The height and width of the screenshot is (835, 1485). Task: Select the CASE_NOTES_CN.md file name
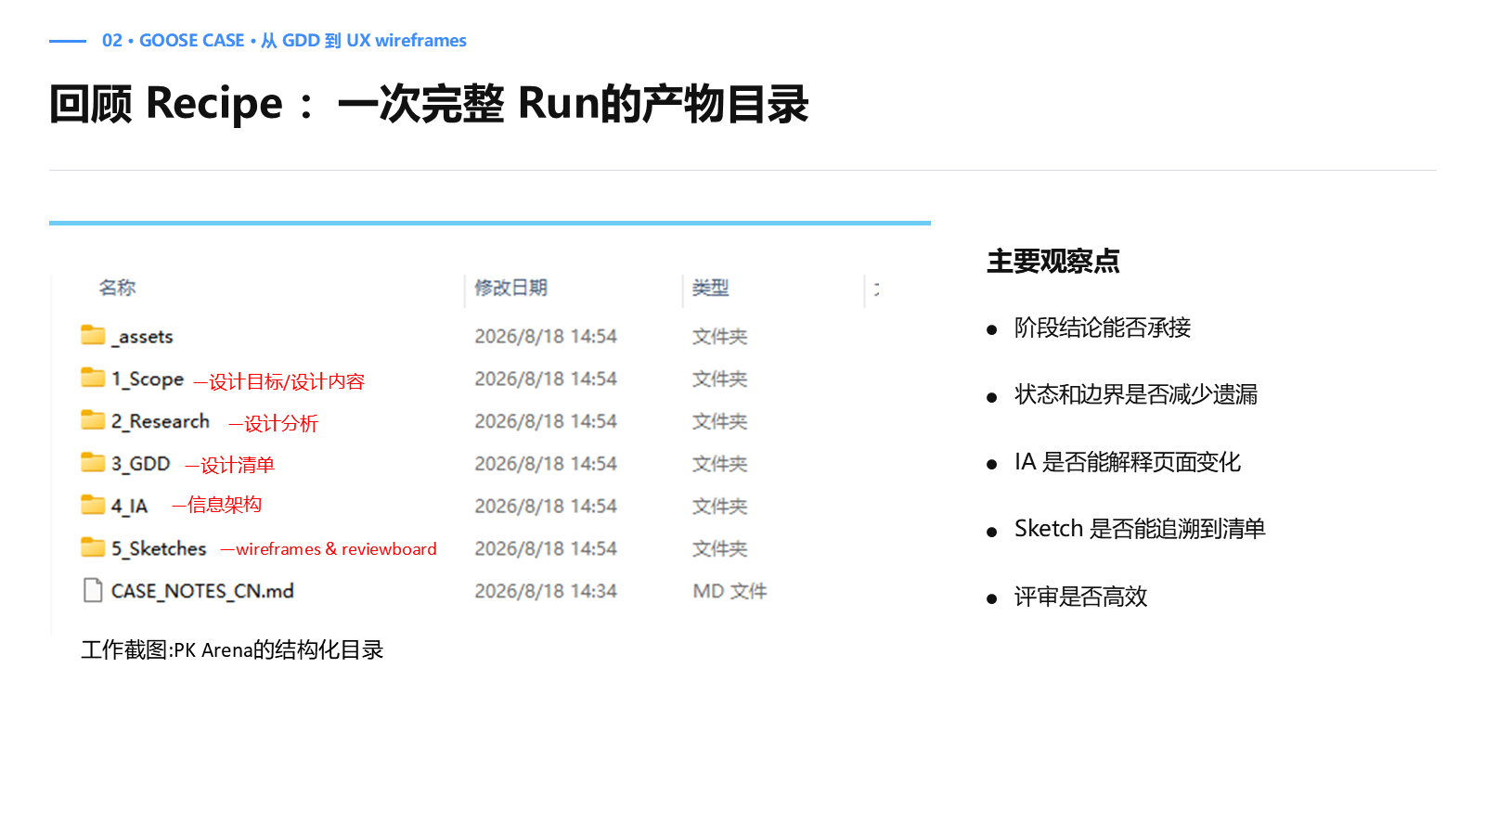pyautogui.click(x=202, y=591)
